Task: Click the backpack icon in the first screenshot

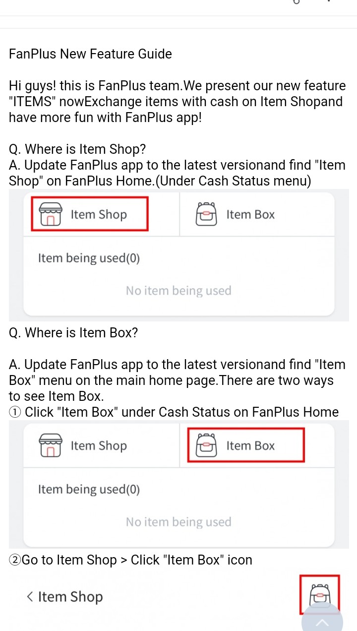Action: tap(206, 214)
